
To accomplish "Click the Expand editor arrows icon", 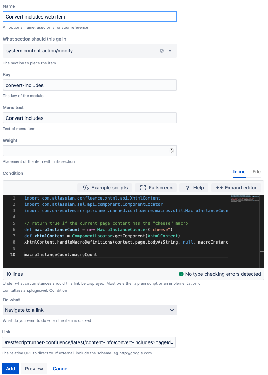I will point(219,188).
